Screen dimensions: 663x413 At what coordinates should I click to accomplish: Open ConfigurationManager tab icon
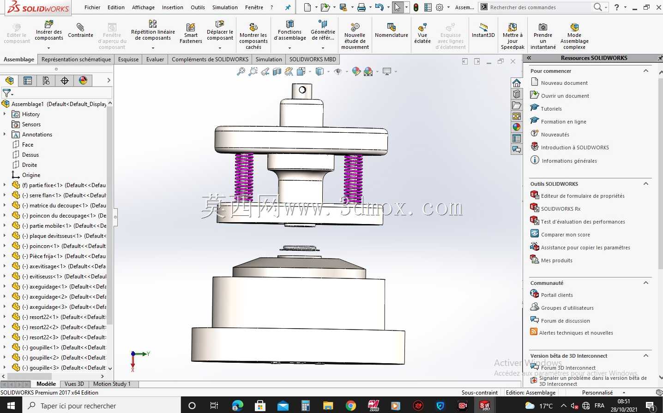(x=46, y=81)
